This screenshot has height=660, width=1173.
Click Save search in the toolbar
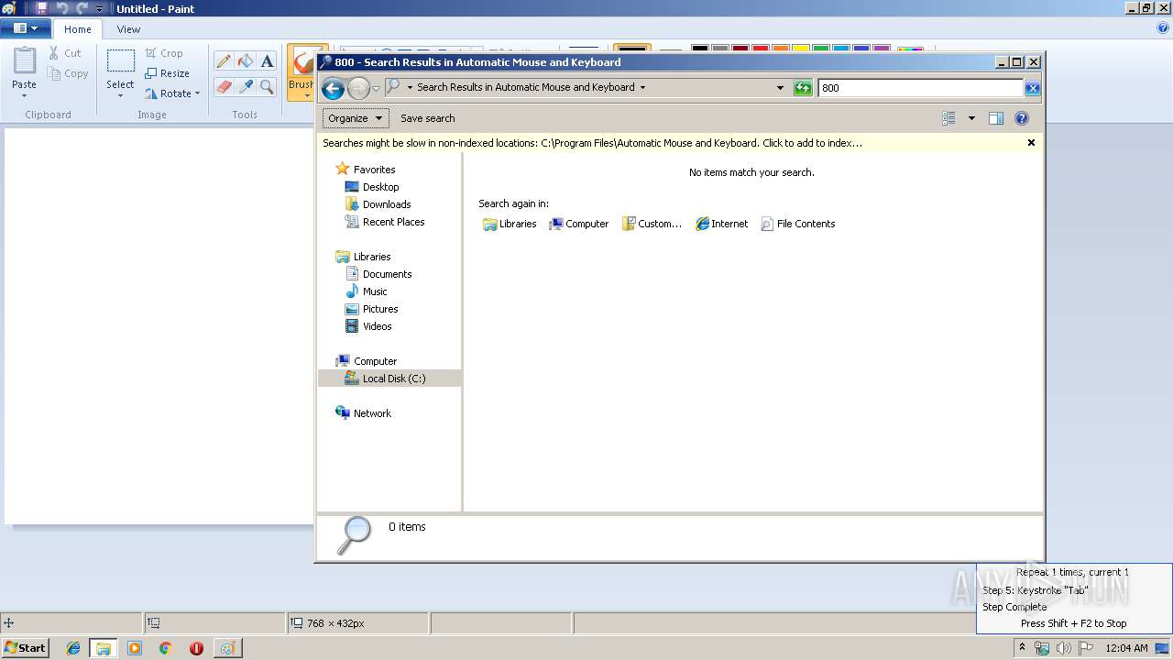click(x=427, y=118)
